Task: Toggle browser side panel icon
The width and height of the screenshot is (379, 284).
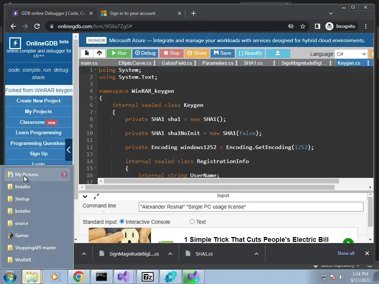Action: point(317,26)
